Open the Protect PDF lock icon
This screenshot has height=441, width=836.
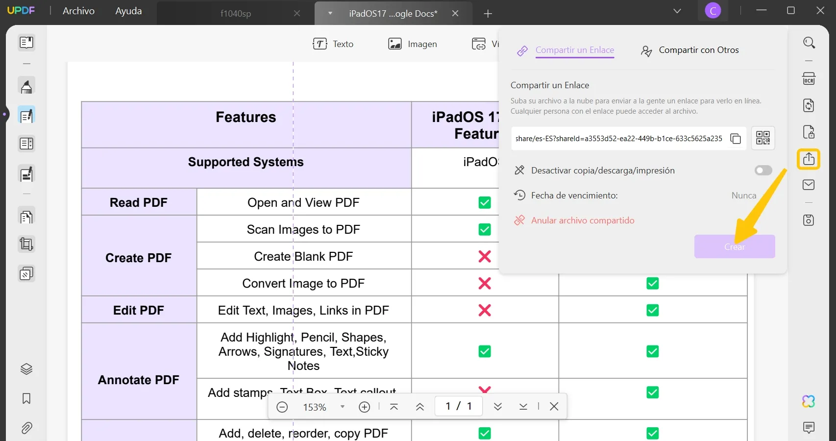pyautogui.click(x=809, y=132)
